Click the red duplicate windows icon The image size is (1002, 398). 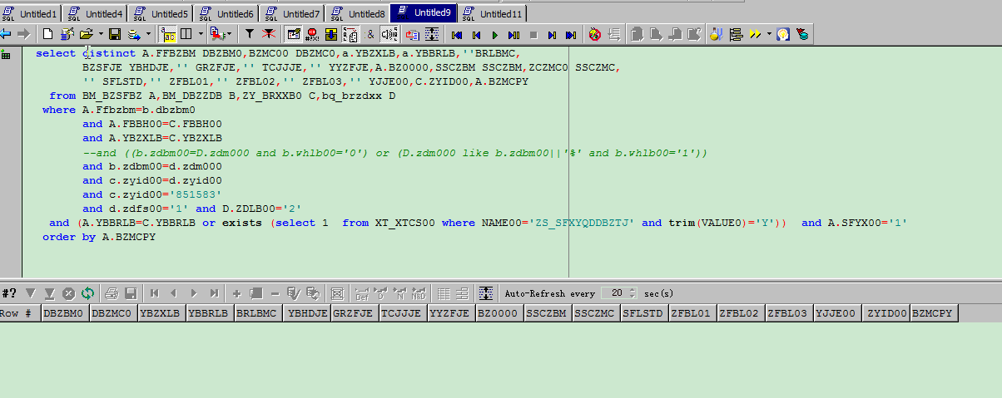(x=414, y=34)
